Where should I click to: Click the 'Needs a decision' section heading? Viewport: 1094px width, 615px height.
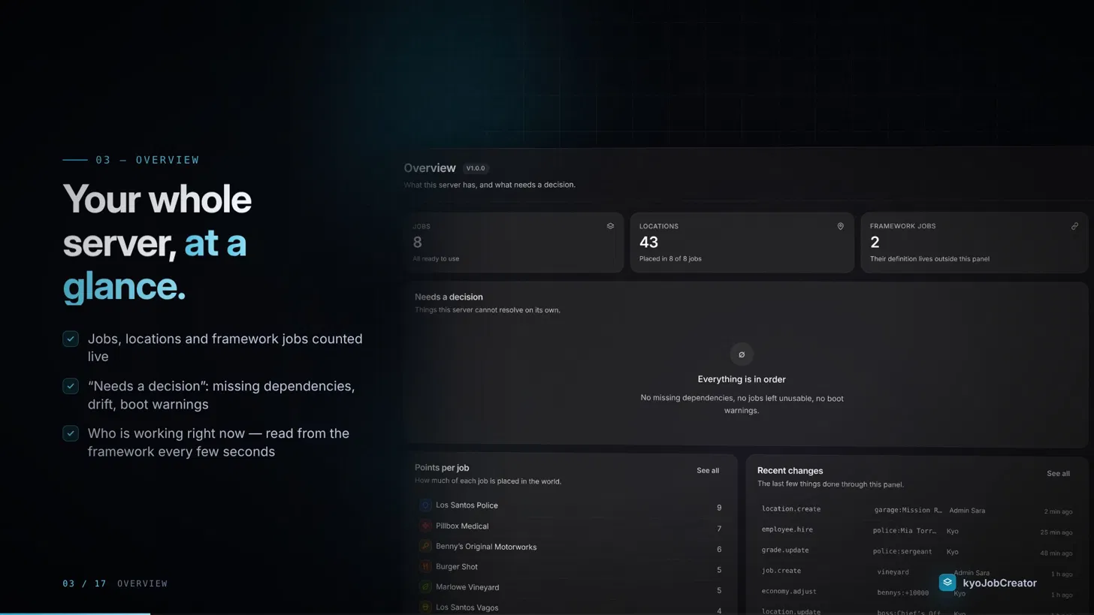449,297
